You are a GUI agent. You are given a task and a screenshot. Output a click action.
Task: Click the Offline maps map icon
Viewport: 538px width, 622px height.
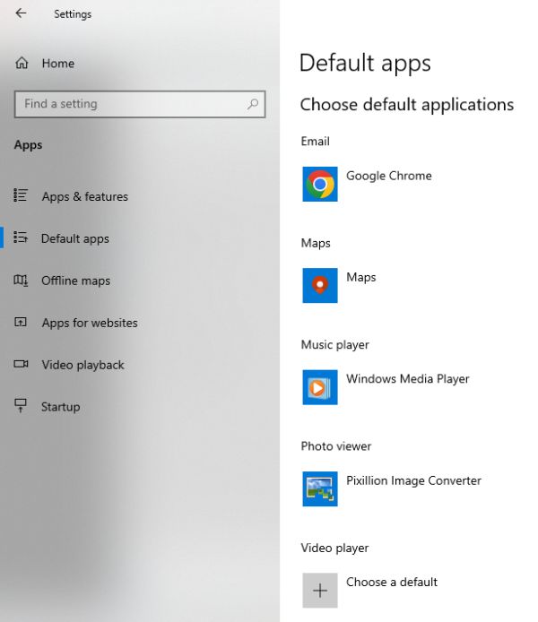click(22, 281)
